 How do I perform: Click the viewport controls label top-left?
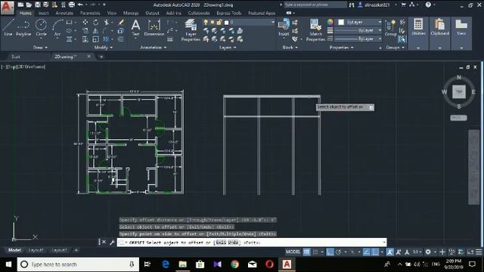click(23, 66)
